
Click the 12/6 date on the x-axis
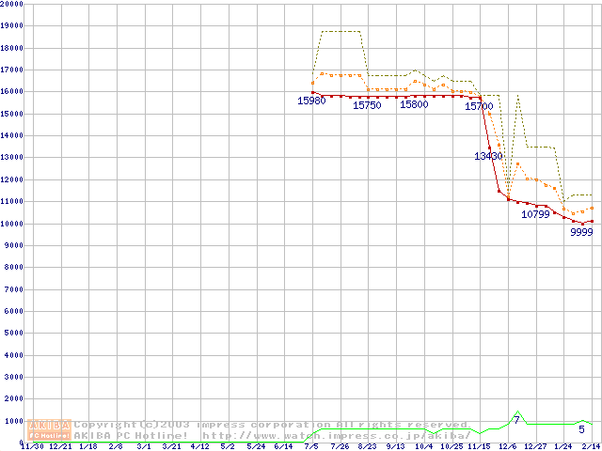point(508,446)
